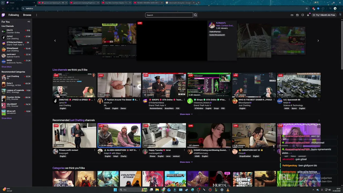Open zackrawrr channel in sidebar

(x=16, y=55)
